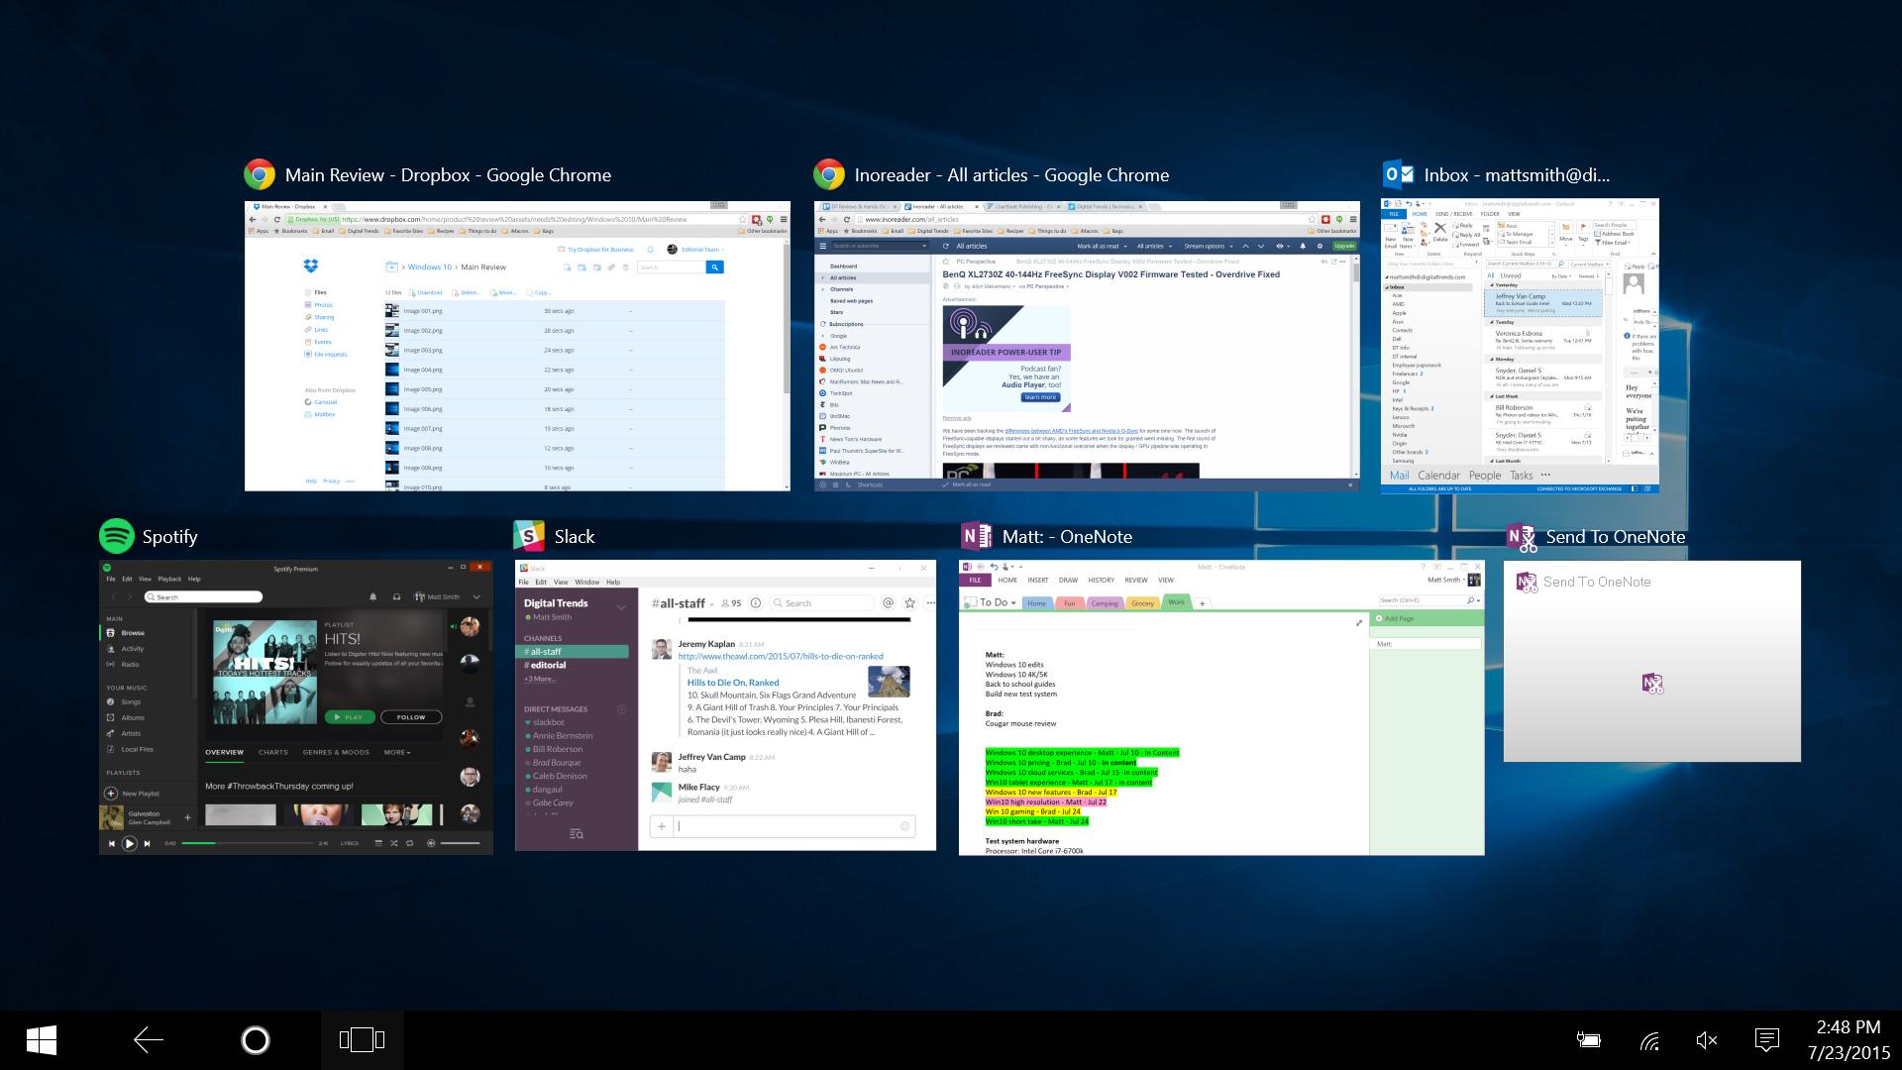Open the OneNote To Do notebook dropdown
The width and height of the screenshot is (1902, 1070).
point(993,602)
